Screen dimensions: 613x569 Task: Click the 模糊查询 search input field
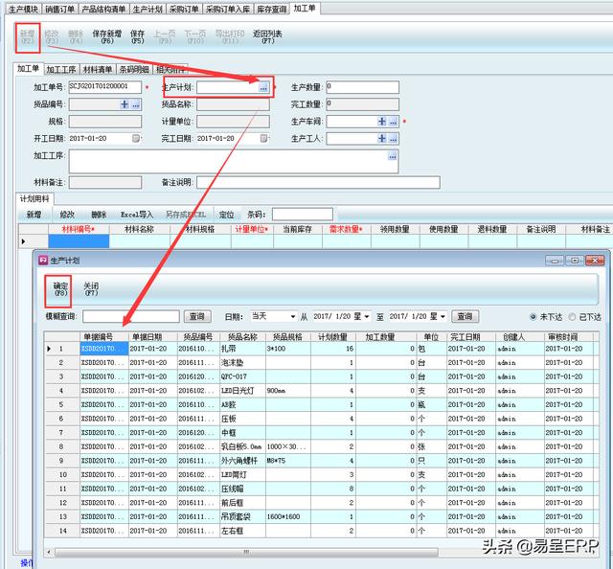[130, 316]
